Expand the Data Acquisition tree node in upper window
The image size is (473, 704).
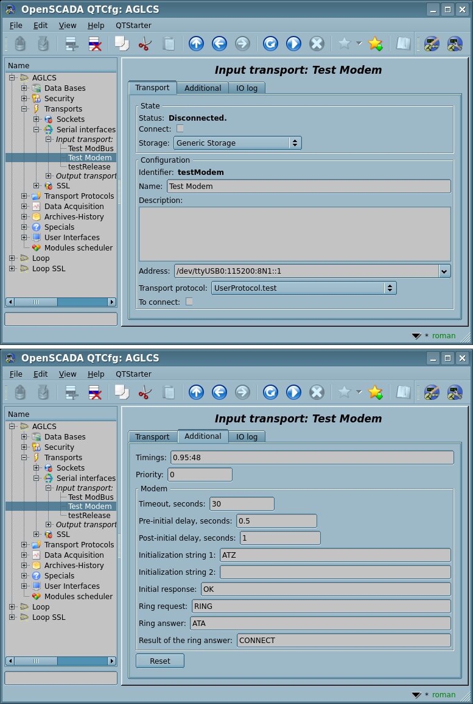(24, 207)
